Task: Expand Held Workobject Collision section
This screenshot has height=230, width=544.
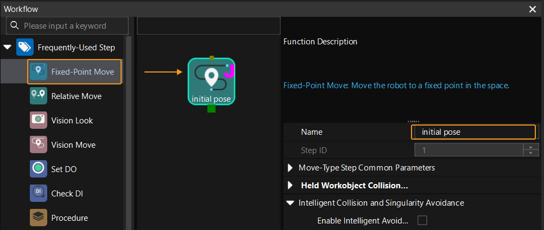Action: pos(290,186)
